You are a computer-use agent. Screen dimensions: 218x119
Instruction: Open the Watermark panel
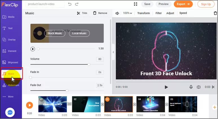pyautogui.click(x=11, y=85)
